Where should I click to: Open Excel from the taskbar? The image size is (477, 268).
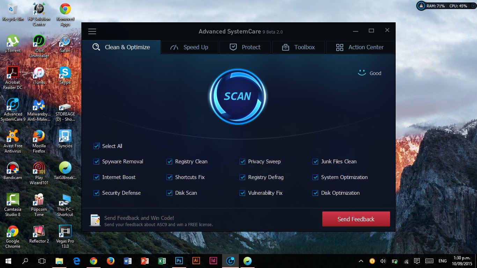pos(162,261)
